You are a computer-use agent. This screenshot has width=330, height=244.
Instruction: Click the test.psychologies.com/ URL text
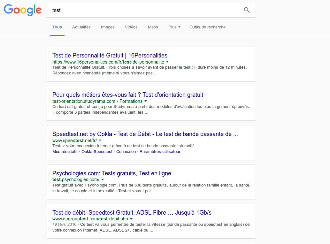tap(76, 179)
